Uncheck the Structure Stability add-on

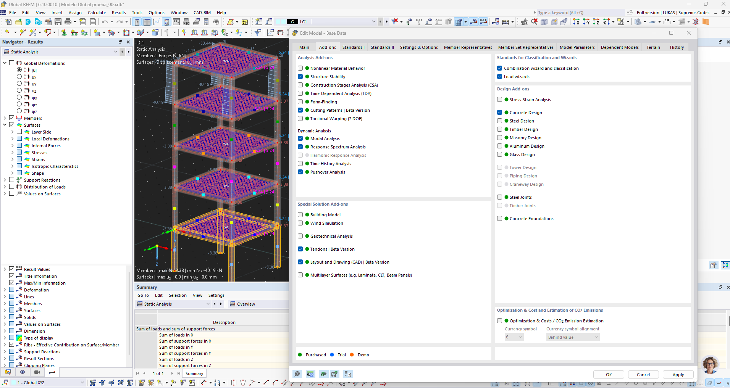point(300,77)
